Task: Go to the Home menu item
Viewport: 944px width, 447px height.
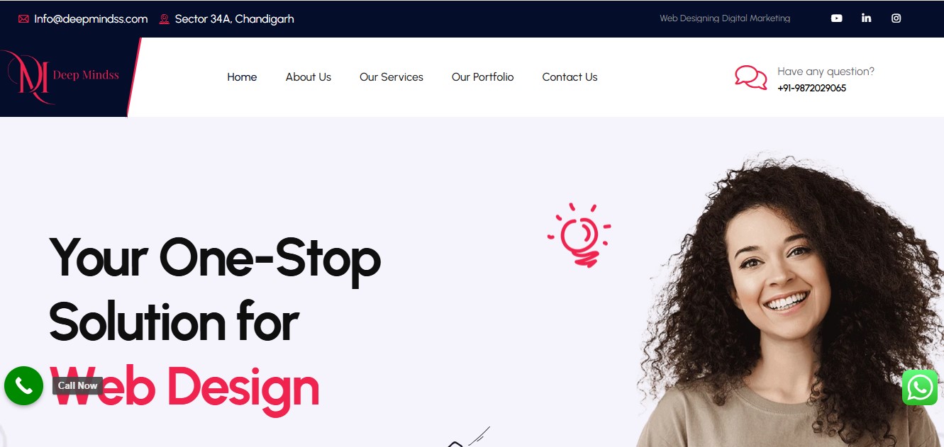Action: click(242, 77)
